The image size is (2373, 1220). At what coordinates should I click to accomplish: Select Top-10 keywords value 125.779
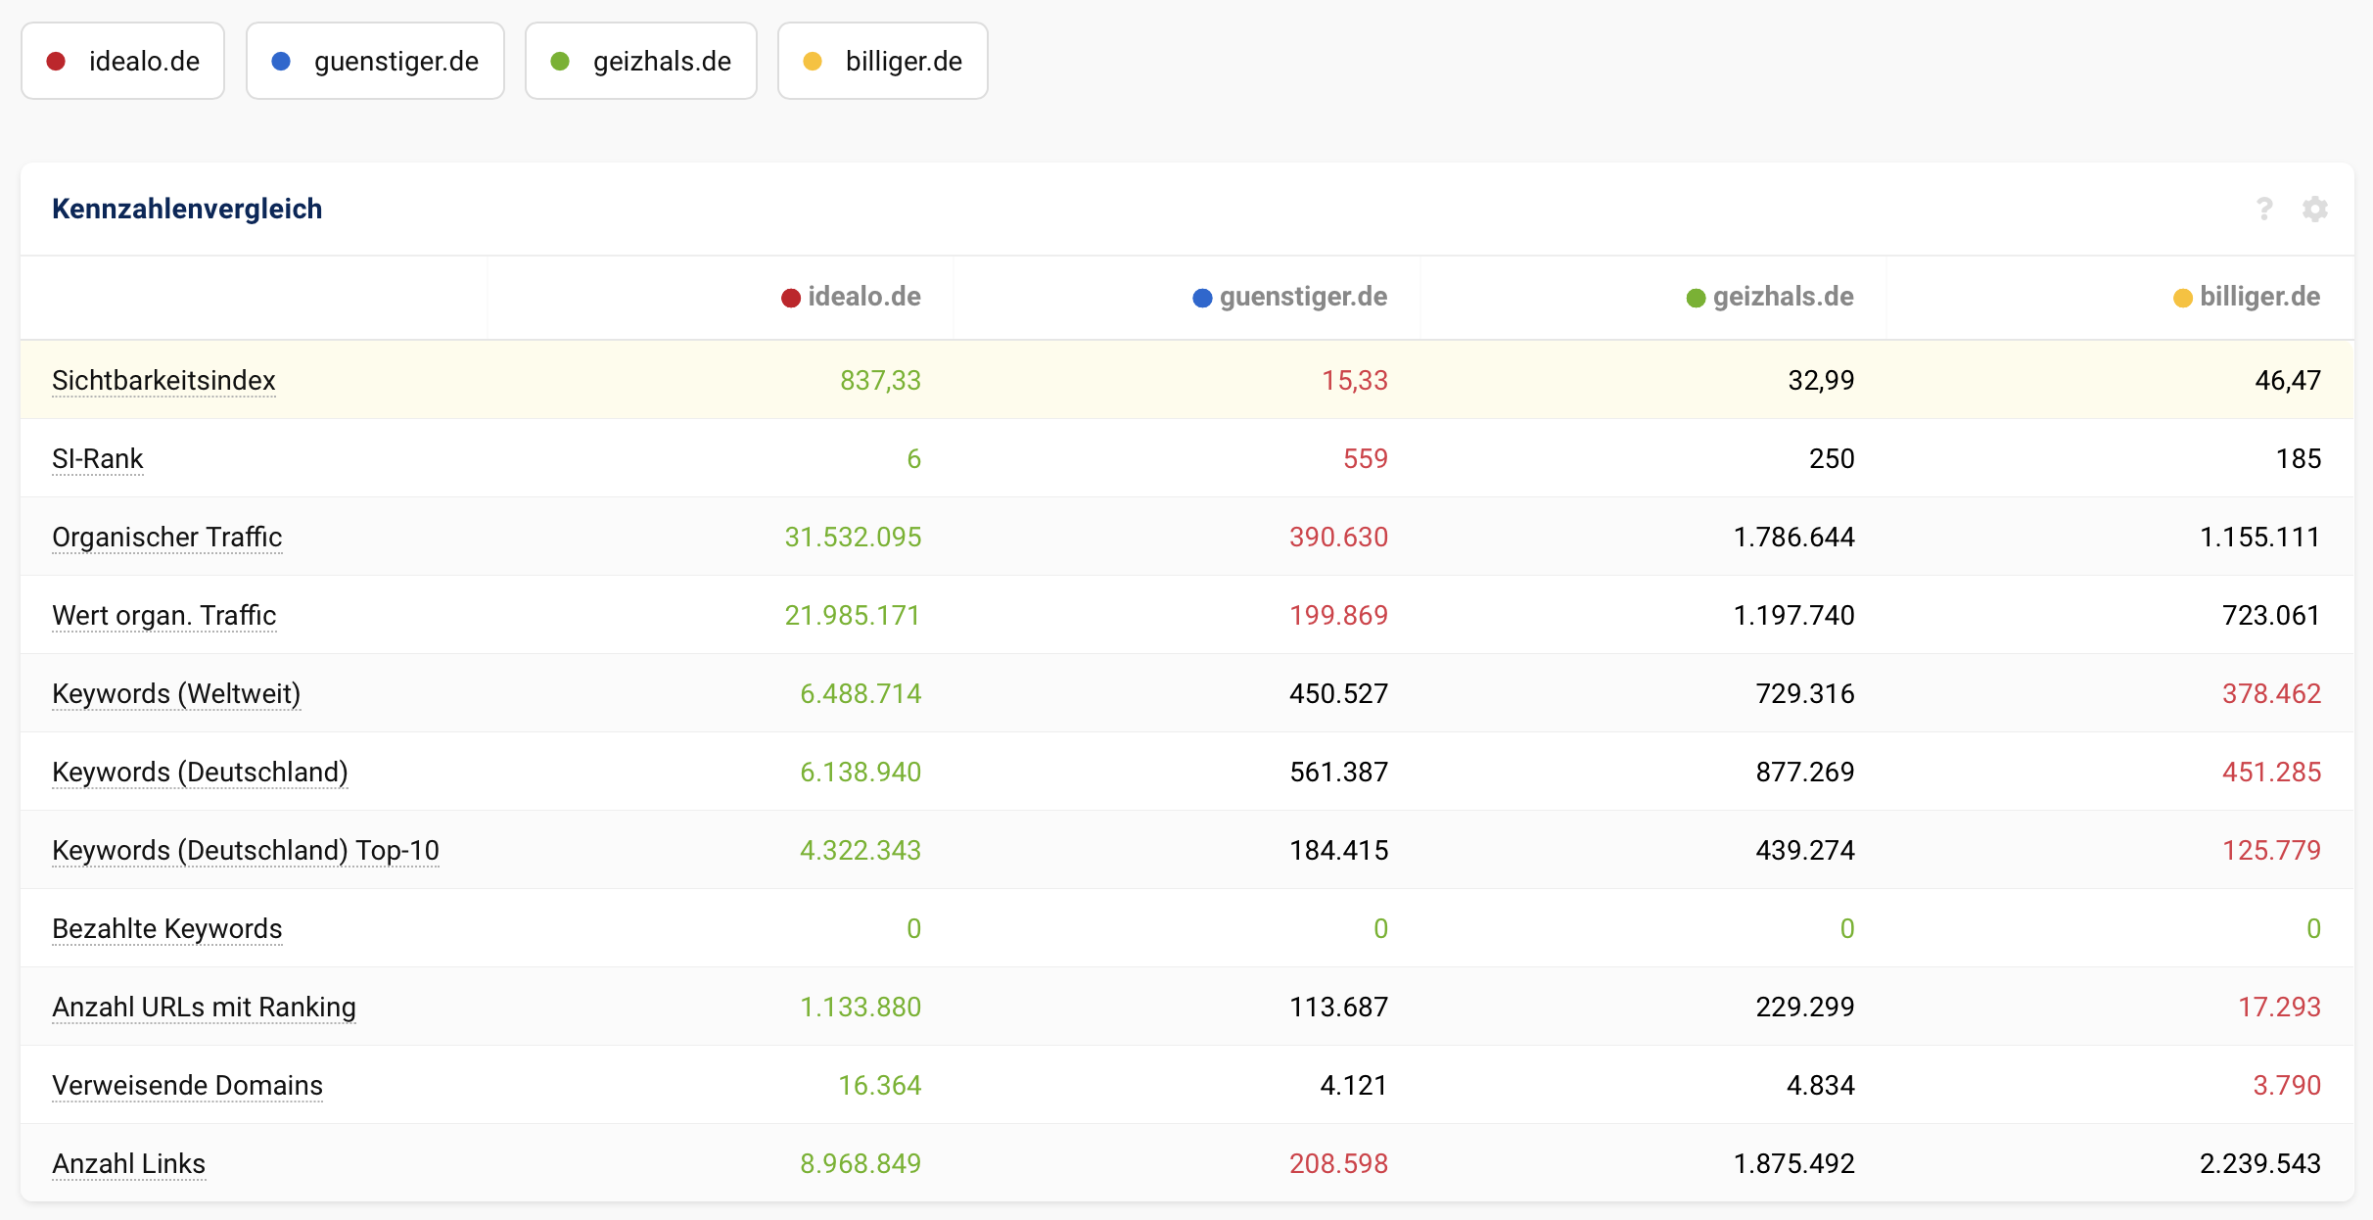click(x=2271, y=850)
